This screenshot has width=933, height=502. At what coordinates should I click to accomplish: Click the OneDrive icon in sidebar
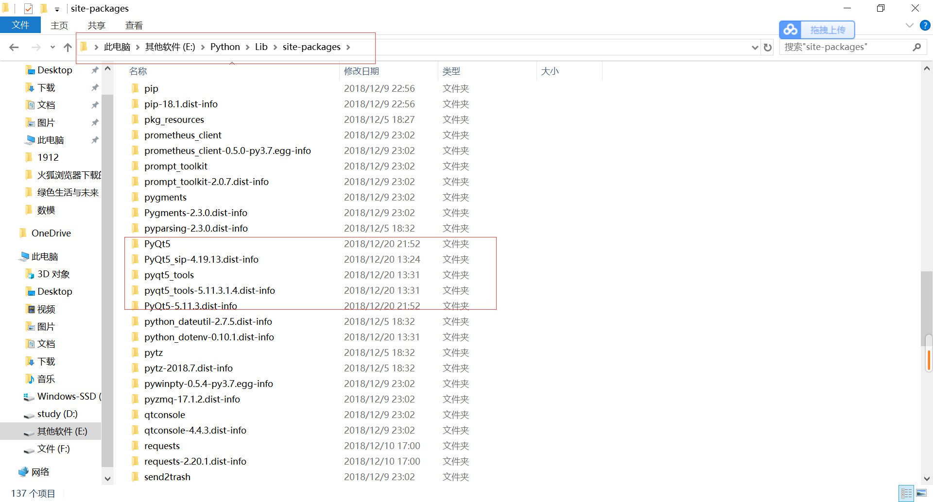tap(23, 233)
